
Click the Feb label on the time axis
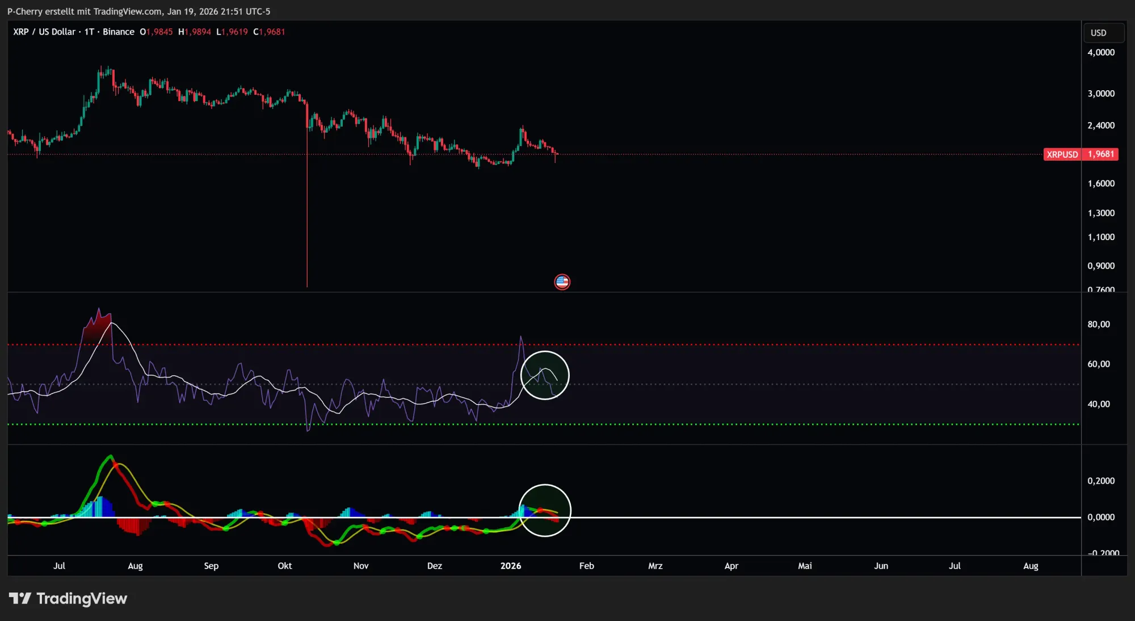pyautogui.click(x=587, y=565)
